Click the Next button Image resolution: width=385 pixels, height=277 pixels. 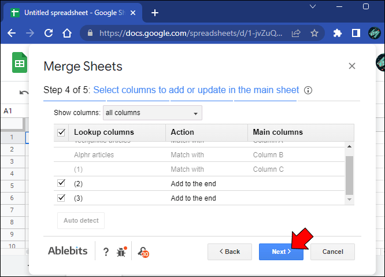[281, 252]
